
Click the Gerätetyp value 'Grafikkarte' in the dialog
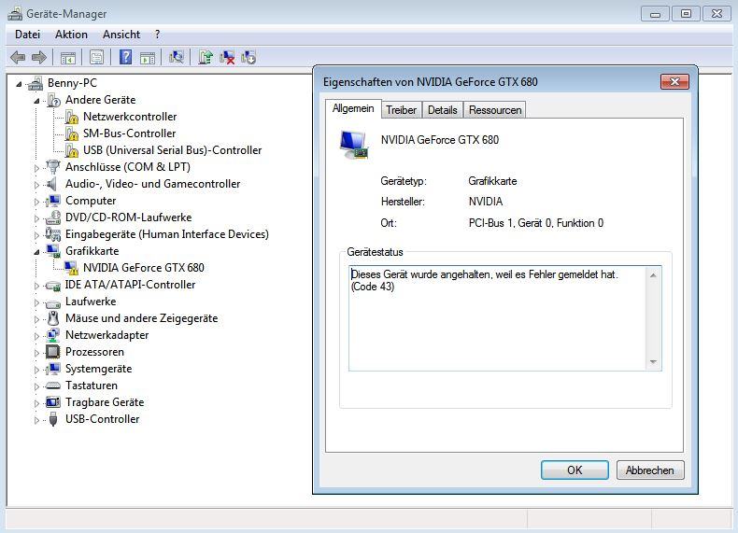point(492,181)
